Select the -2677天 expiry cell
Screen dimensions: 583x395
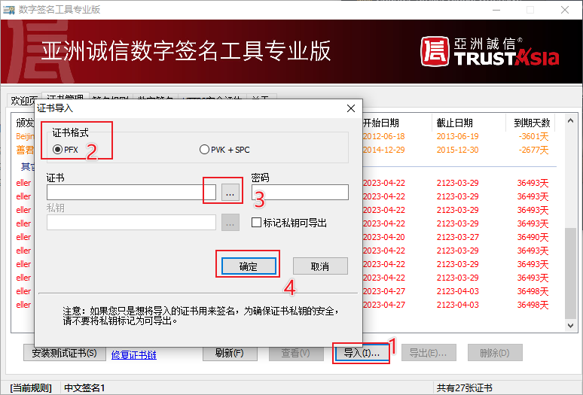[533, 150]
